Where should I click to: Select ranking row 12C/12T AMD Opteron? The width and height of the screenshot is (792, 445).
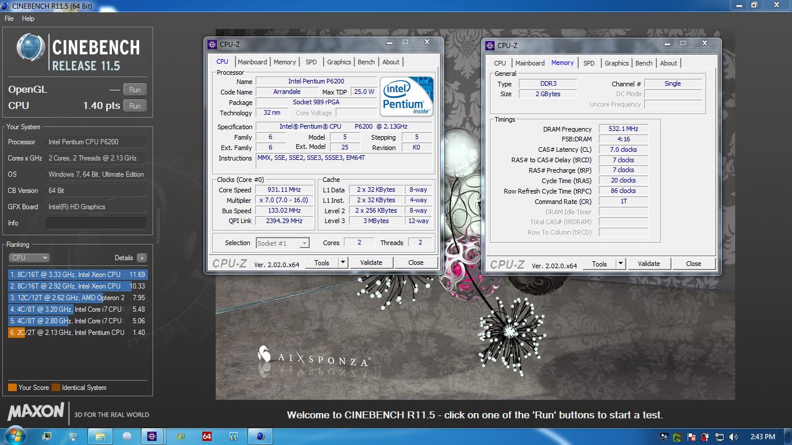click(77, 298)
